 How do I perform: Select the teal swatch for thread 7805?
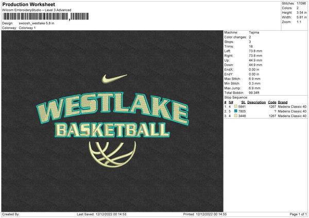[x=236, y=111]
